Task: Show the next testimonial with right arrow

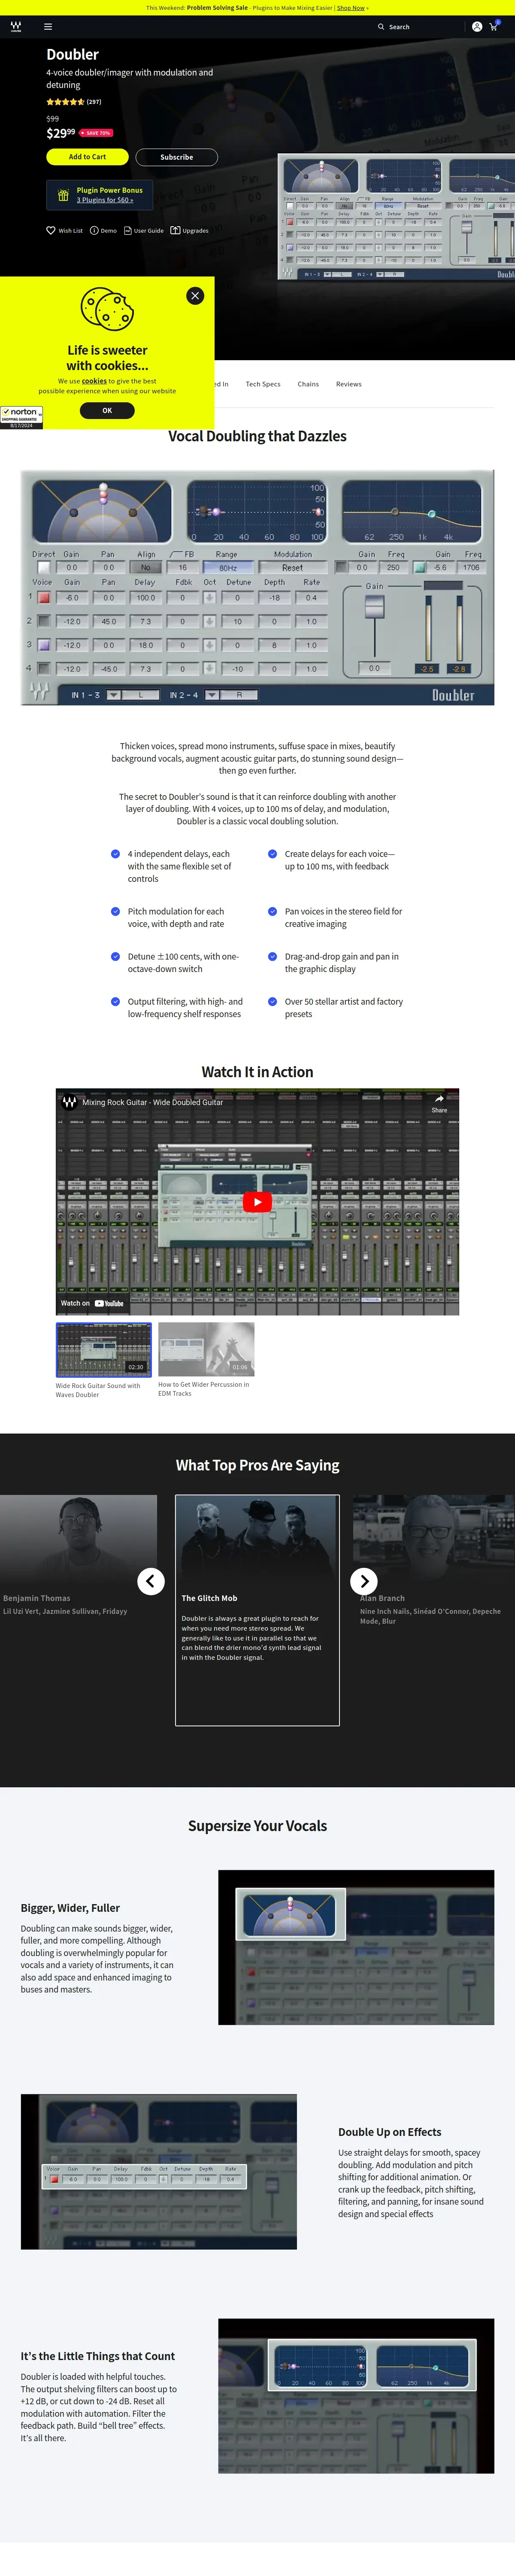Action: pyautogui.click(x=364, y=1581)
